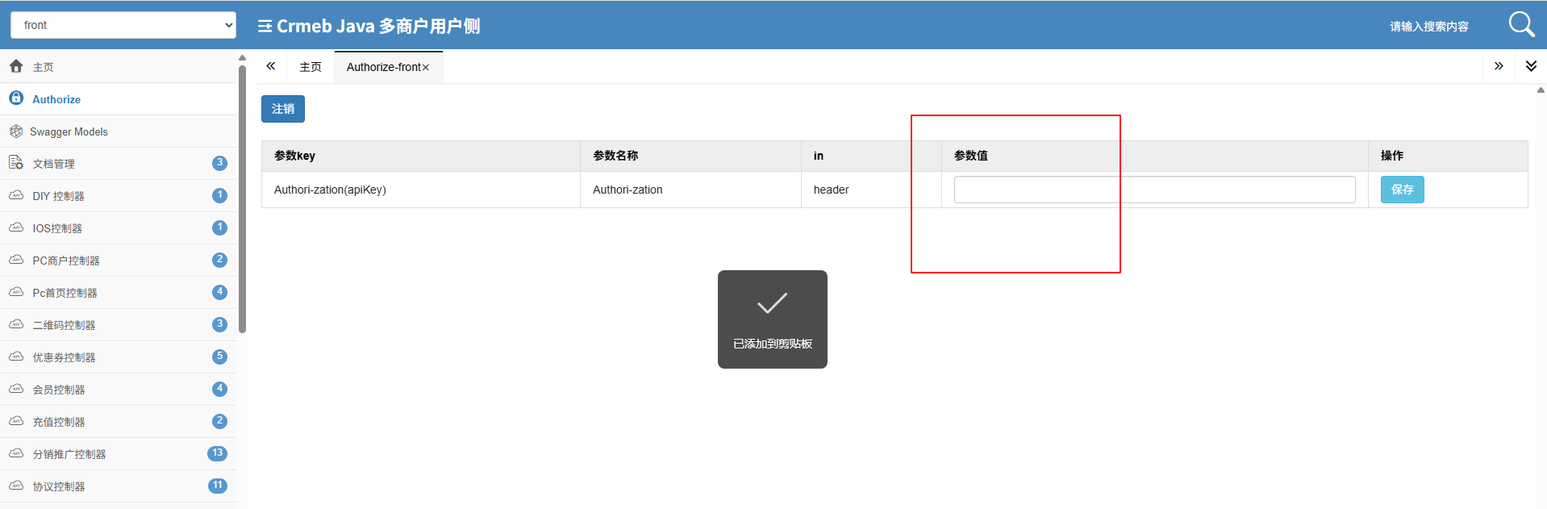Click the IOS控制器 cloud icon
This screenshot has width=1547, height=509.
click(x=16, y=227)
